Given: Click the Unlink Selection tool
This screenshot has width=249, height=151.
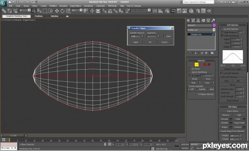Looking at the screenshot, I should click(10, 11).
